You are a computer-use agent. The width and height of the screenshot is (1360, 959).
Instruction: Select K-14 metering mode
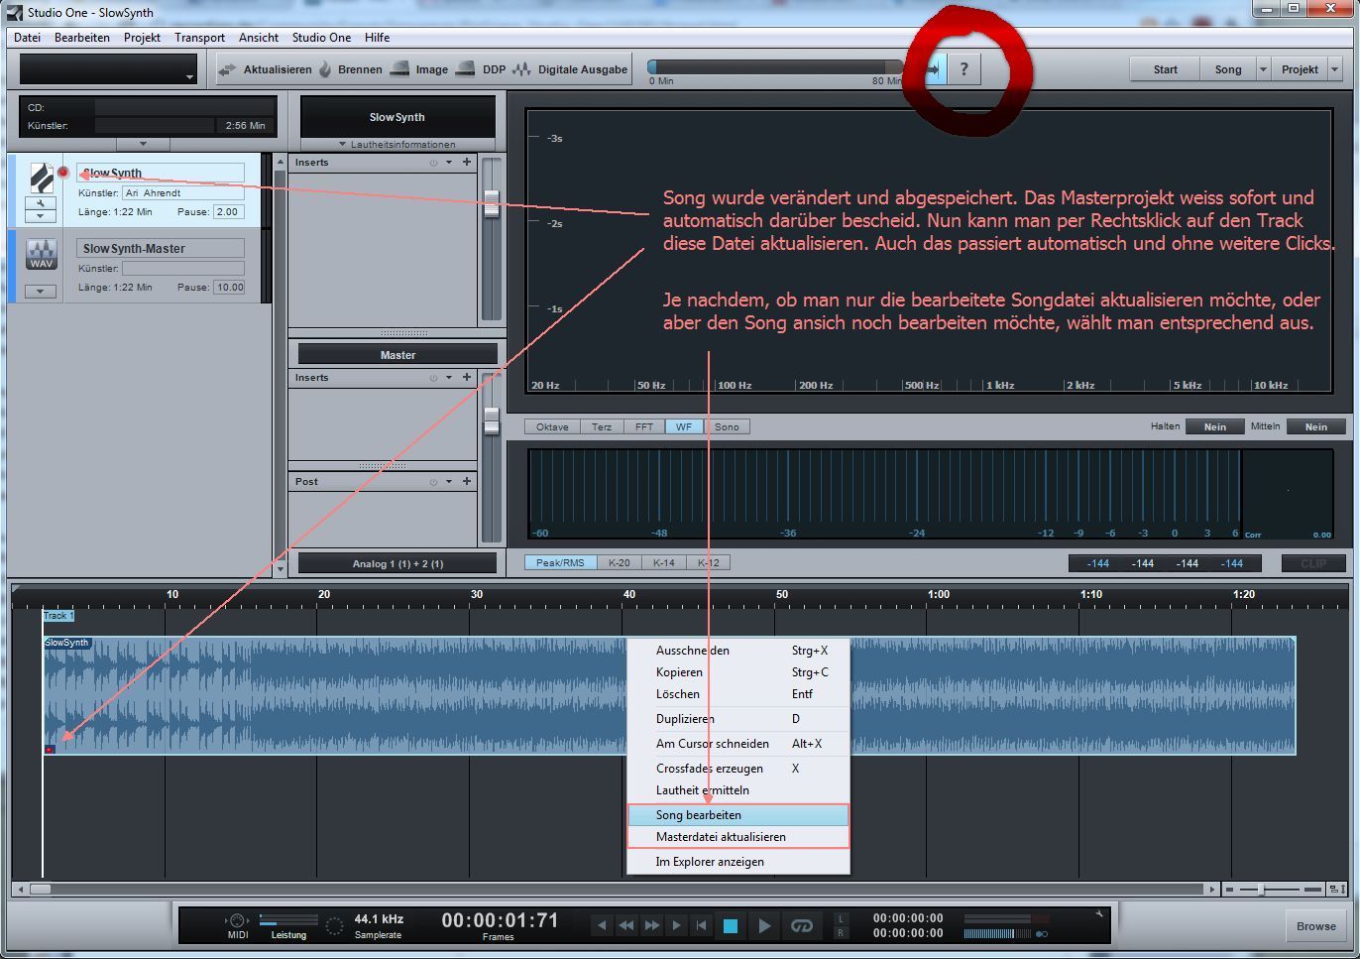(x=664, y=562)
